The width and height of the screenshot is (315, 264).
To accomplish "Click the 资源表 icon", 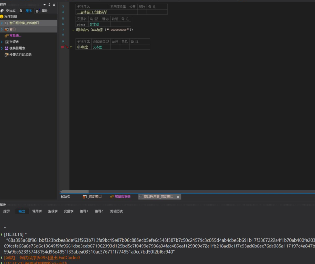I will click(x=6, y=42).
